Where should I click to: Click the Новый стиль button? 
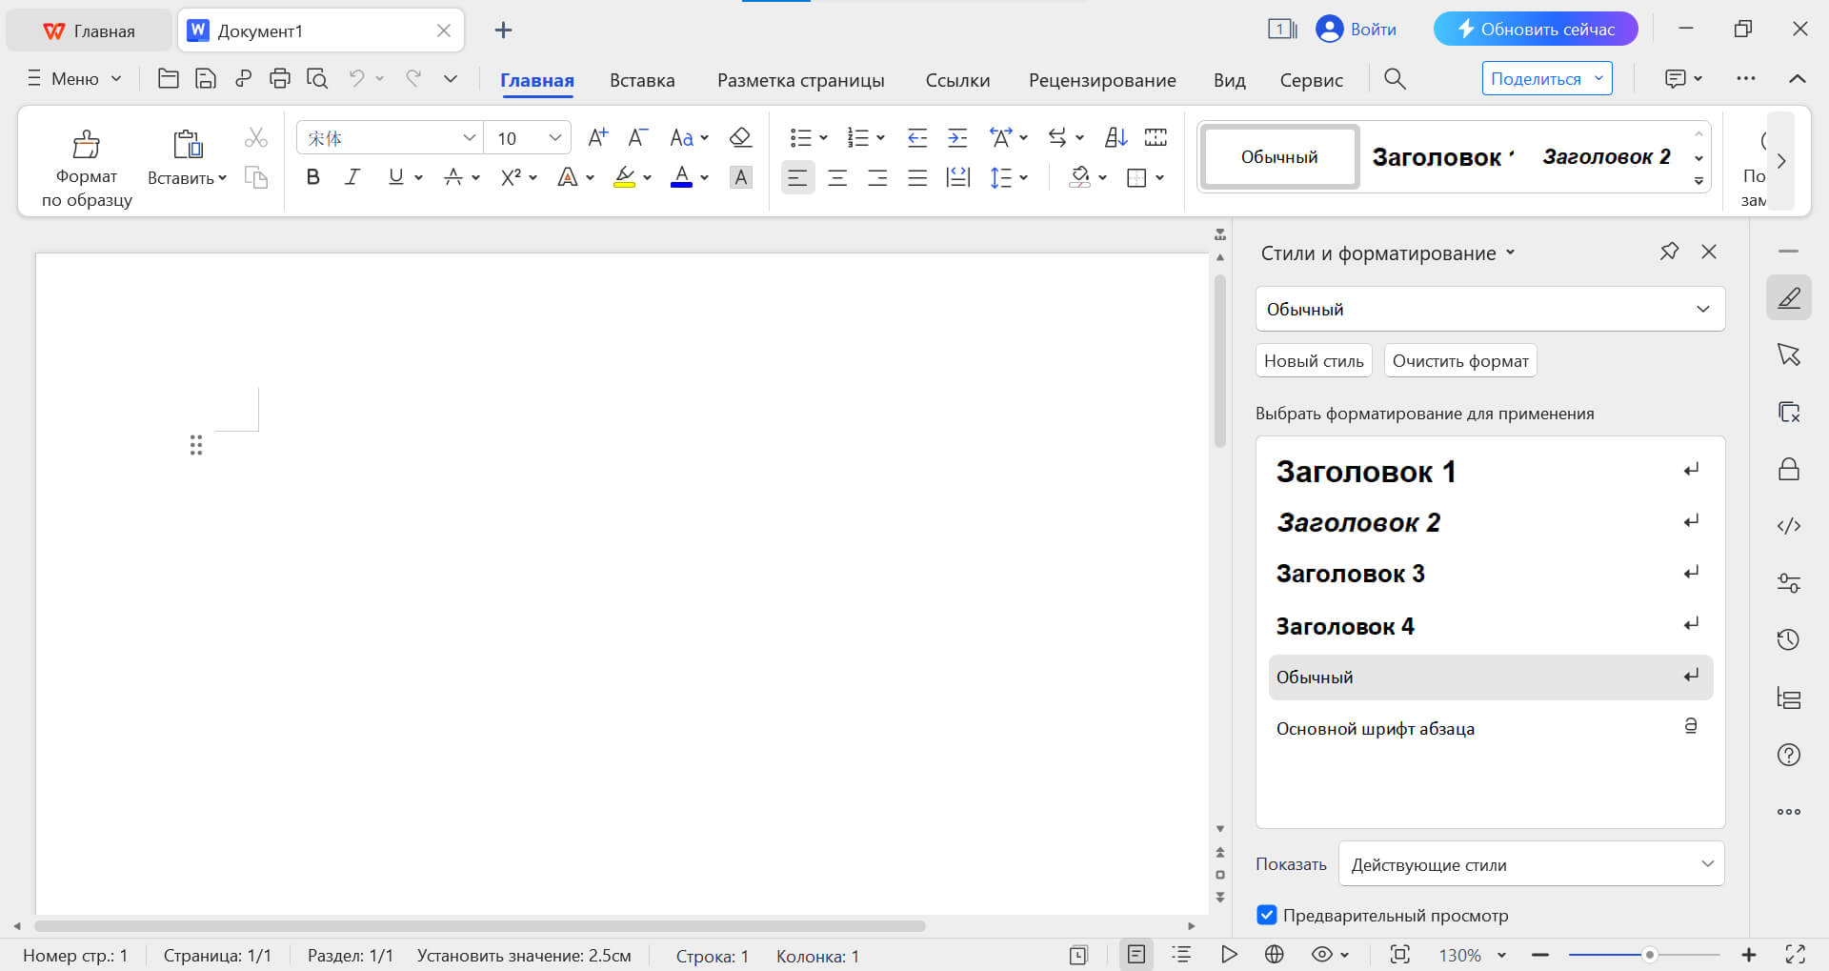tap(1313, 360)
